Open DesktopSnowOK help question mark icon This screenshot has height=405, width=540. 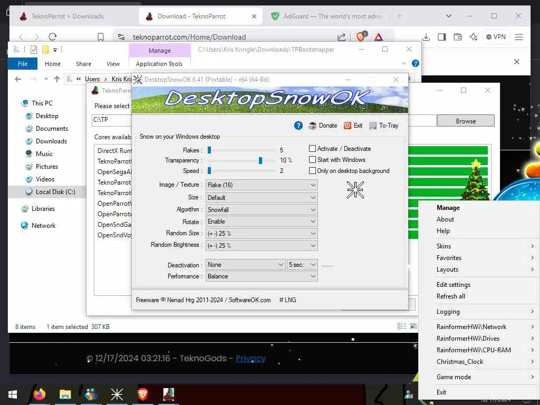coord(298,126)
